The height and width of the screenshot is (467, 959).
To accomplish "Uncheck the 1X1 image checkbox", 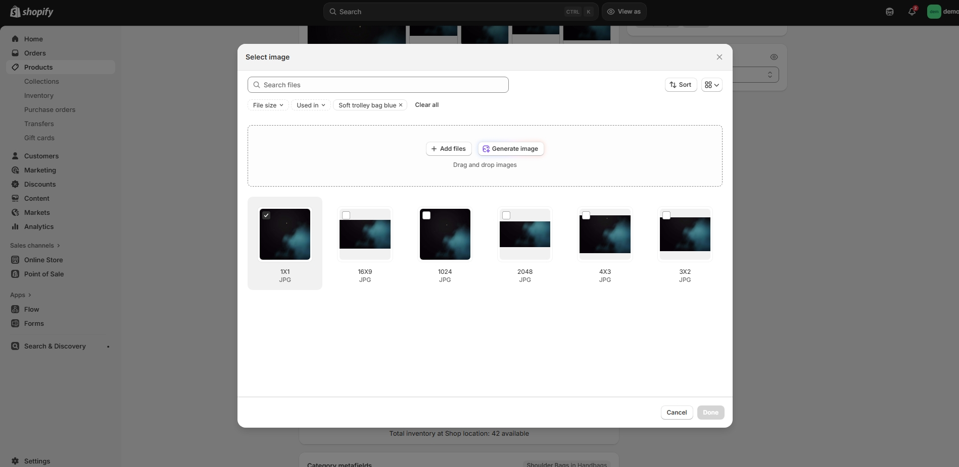I will pos(266,215).
